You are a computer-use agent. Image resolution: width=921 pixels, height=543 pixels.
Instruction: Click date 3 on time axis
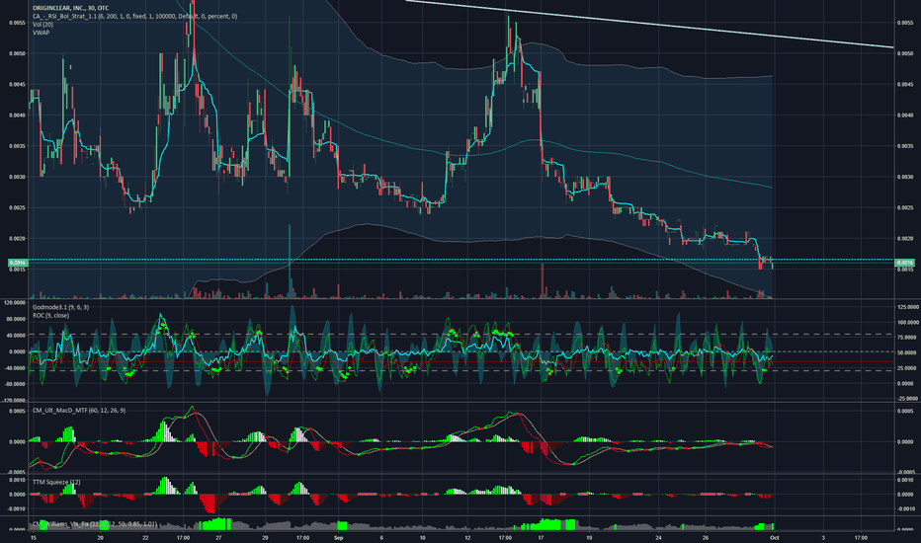pyautogui.click(x=823, y=537)
